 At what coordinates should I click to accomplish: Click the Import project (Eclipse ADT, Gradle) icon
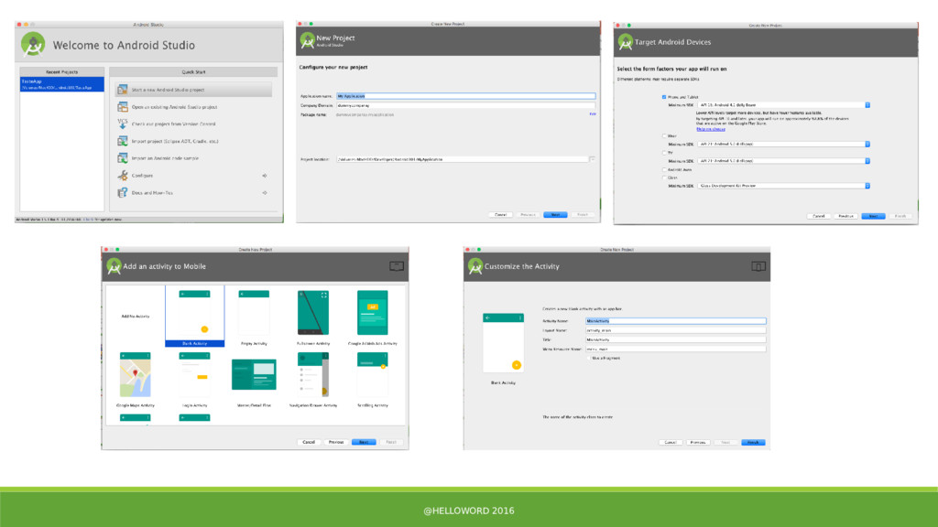pyautogui.click(x=123, y=141)
